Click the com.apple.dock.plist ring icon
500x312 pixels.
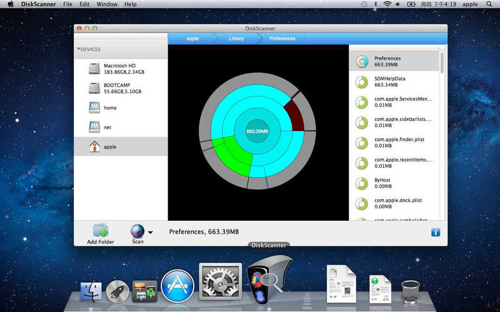pyautogui.click(x=362, y=204)
